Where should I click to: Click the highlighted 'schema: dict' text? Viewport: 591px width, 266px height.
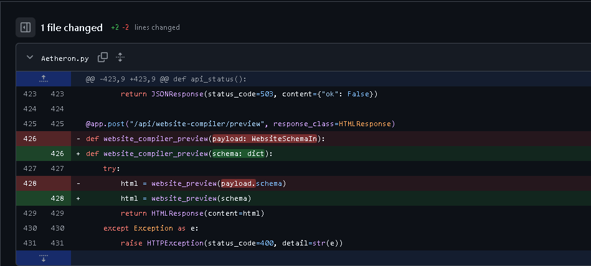click(239, 154)
